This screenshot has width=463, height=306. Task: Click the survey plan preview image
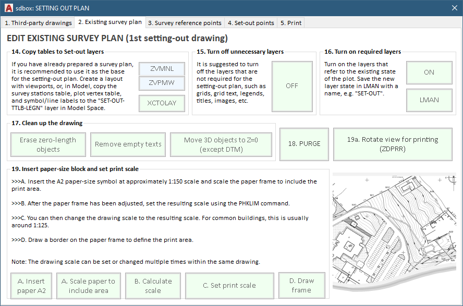395,233
